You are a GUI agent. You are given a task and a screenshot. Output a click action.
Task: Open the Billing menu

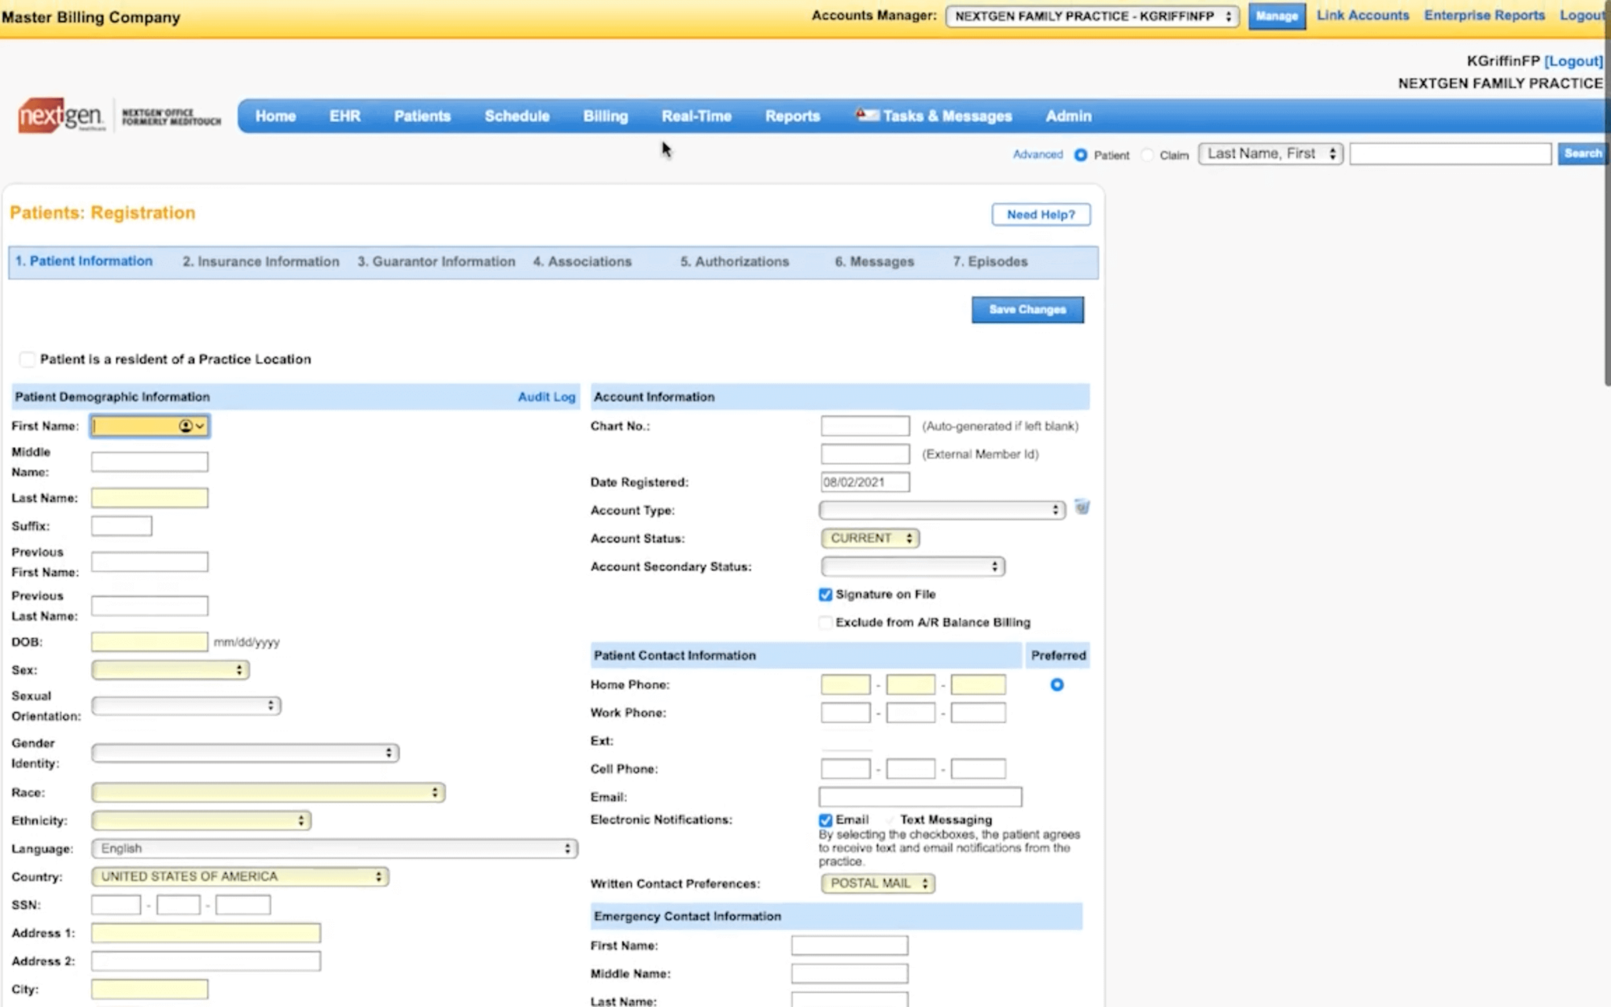pos(605,116)
